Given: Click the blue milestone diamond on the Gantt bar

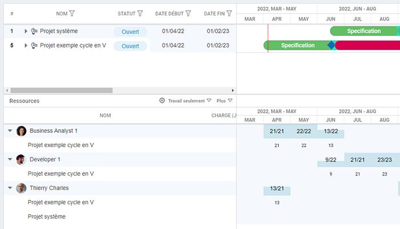Looking at the screenshot, I should point(331,45).
